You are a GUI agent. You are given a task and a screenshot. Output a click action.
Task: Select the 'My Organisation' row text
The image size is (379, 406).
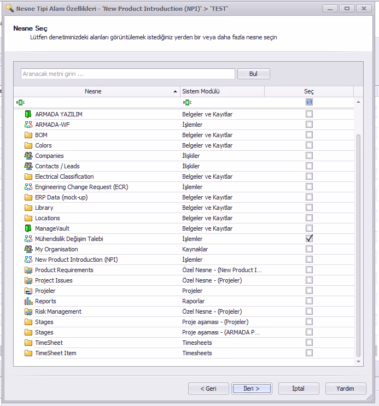click(x=56, y=249)
